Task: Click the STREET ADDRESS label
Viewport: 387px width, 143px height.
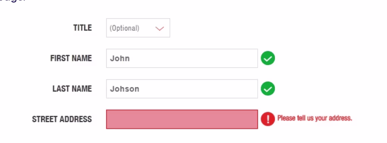Action: click(62, 119)
